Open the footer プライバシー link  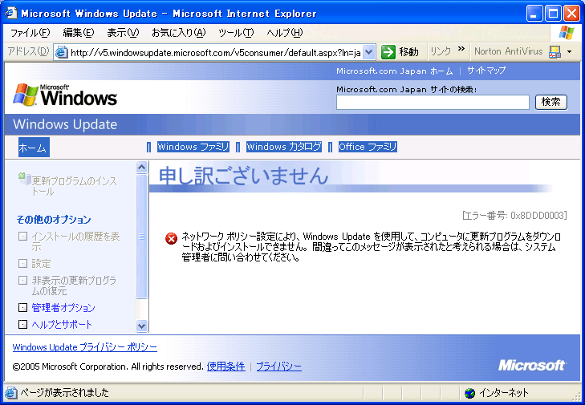click(x=279, y=367)
